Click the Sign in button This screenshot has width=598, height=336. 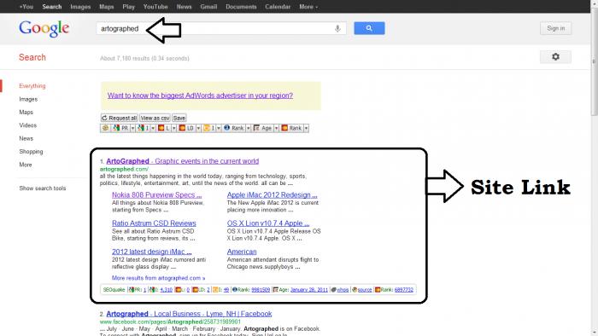tap(555, 28)
